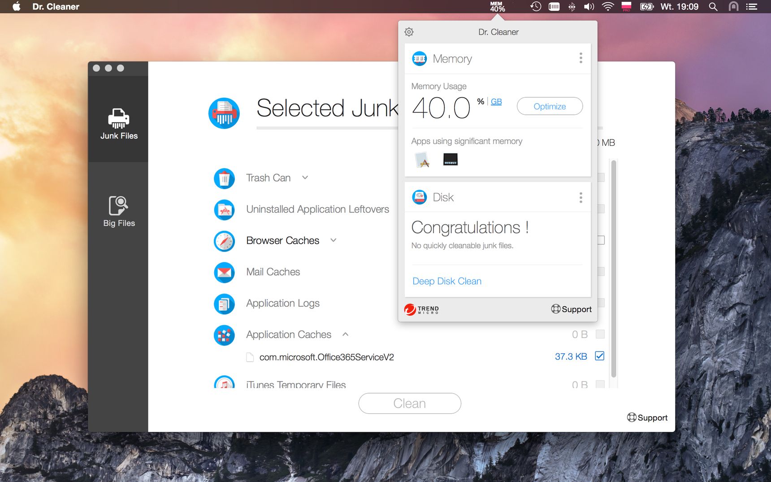Open Time Machine menu bar icon
The width and height of the screenshot is (771, 482).
coord(536,6)
